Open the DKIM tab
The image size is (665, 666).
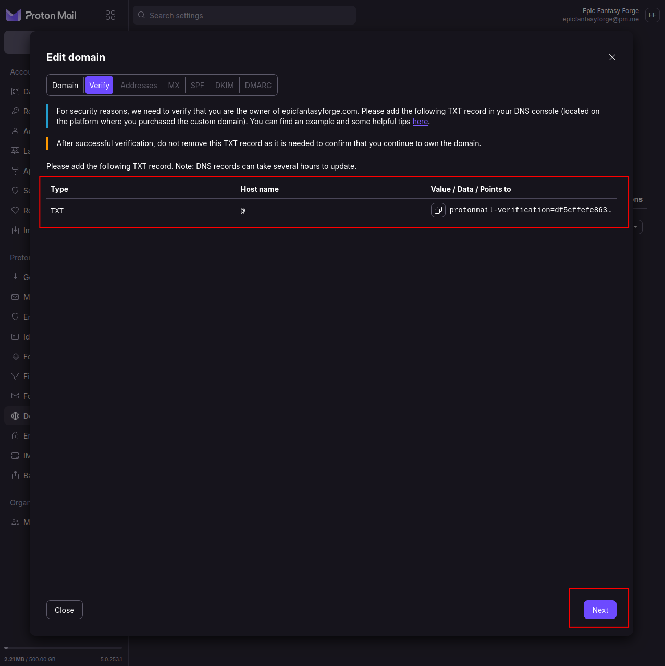225,85
